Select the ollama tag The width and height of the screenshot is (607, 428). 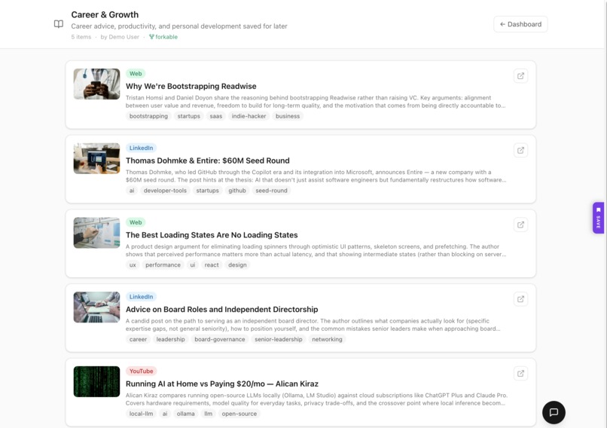coord(186,414)
